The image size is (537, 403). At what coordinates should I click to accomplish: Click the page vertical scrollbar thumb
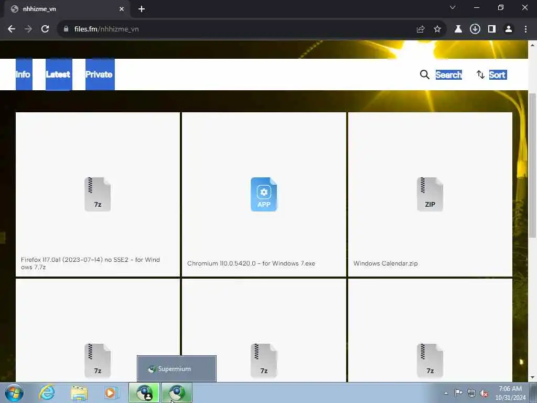(x=533, y=165)
